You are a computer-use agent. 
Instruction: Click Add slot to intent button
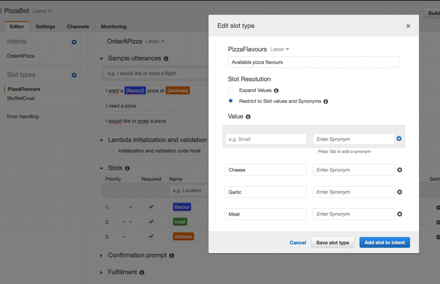[385, 243]
